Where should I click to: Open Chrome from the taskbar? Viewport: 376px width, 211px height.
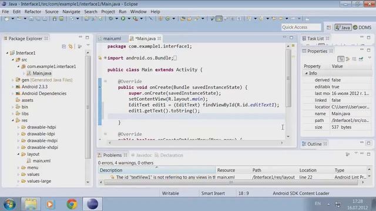tap(72, 204)
